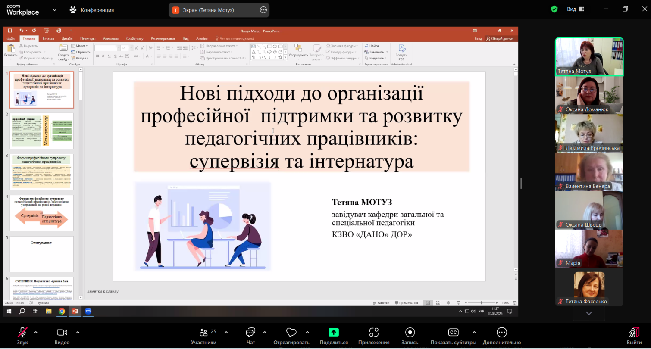Open the View layout menu
Viewport: 651px width, 349px height.
click(x=575, y=9)
